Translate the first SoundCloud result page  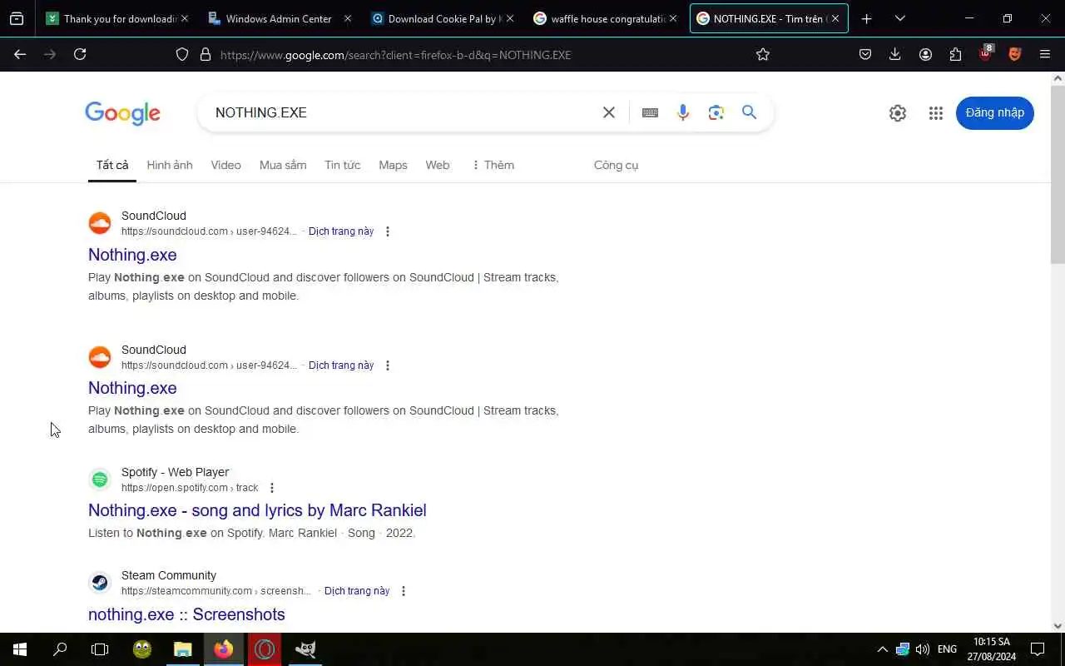point(341,231)
